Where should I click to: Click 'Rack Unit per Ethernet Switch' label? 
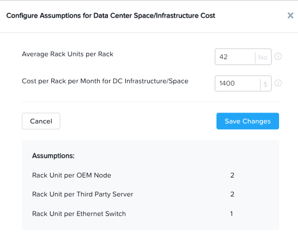79,214
